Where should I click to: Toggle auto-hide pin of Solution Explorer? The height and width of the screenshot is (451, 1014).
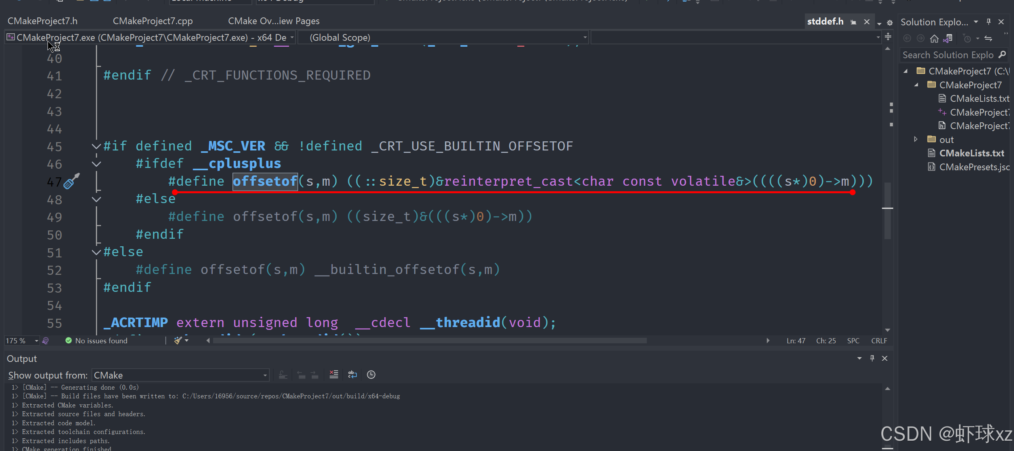click(989, 22)
